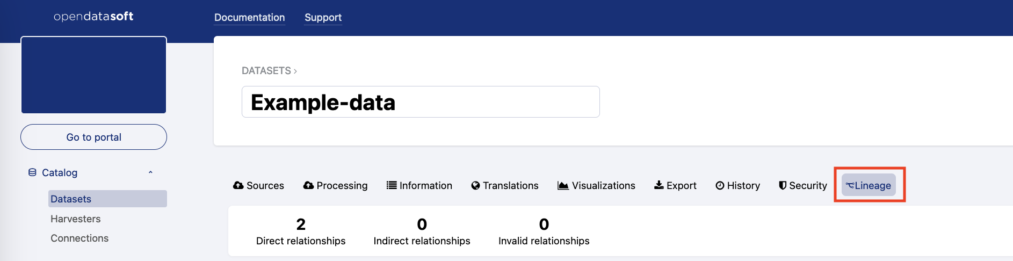Open the Documentation link
Image resolution: width=1013 pixels, height=261 pixels.
point(249,17)
